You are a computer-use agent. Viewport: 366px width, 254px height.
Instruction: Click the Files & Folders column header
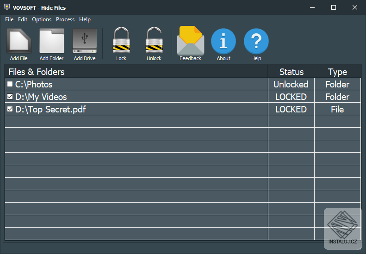(136, 72)
